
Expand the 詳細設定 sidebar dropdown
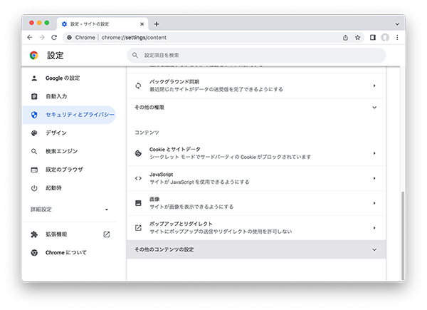point(106,210)
